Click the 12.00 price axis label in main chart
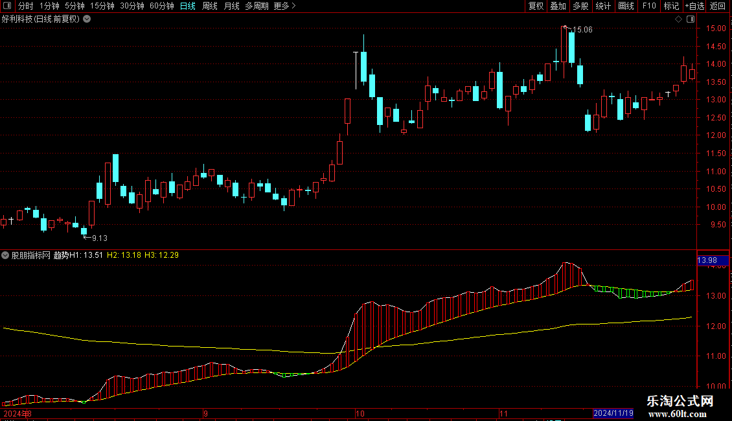Screen dimensions: 732x421 716,135
